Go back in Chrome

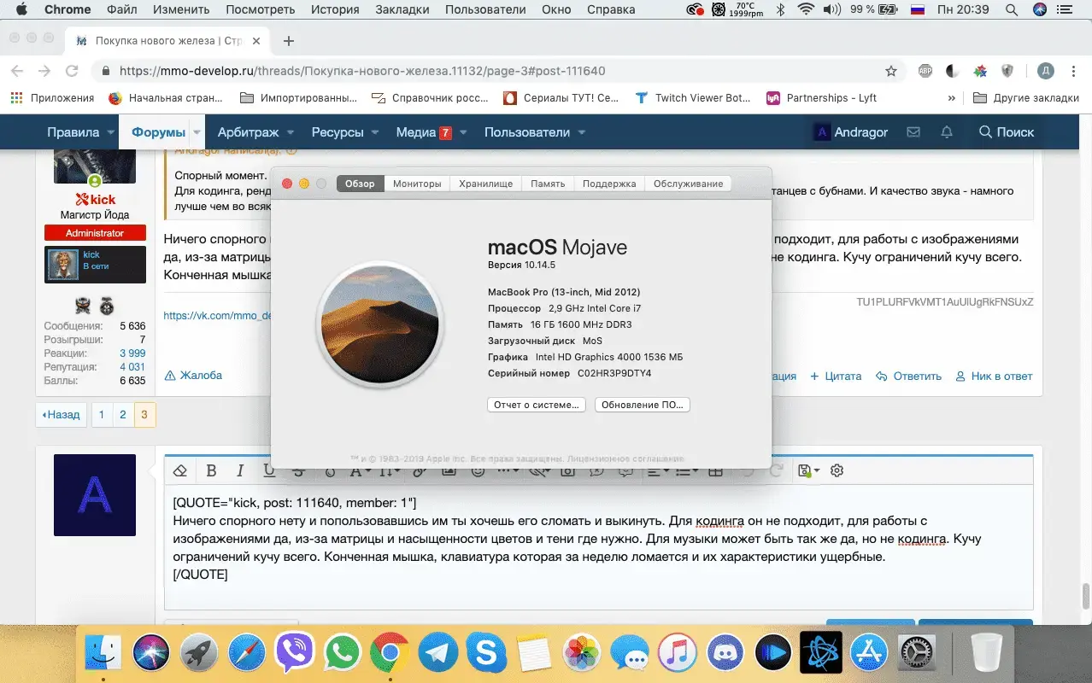[x=18, y=71]
